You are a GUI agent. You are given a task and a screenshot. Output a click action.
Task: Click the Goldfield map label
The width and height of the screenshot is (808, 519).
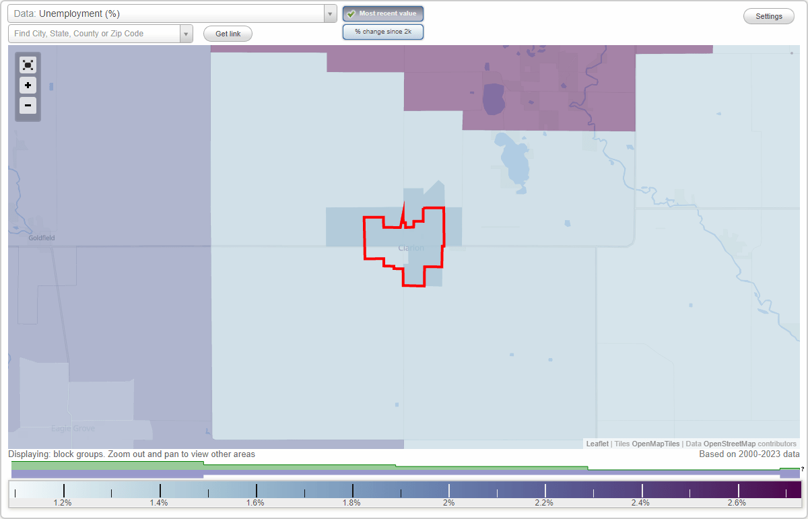click(x=42, y=238)
